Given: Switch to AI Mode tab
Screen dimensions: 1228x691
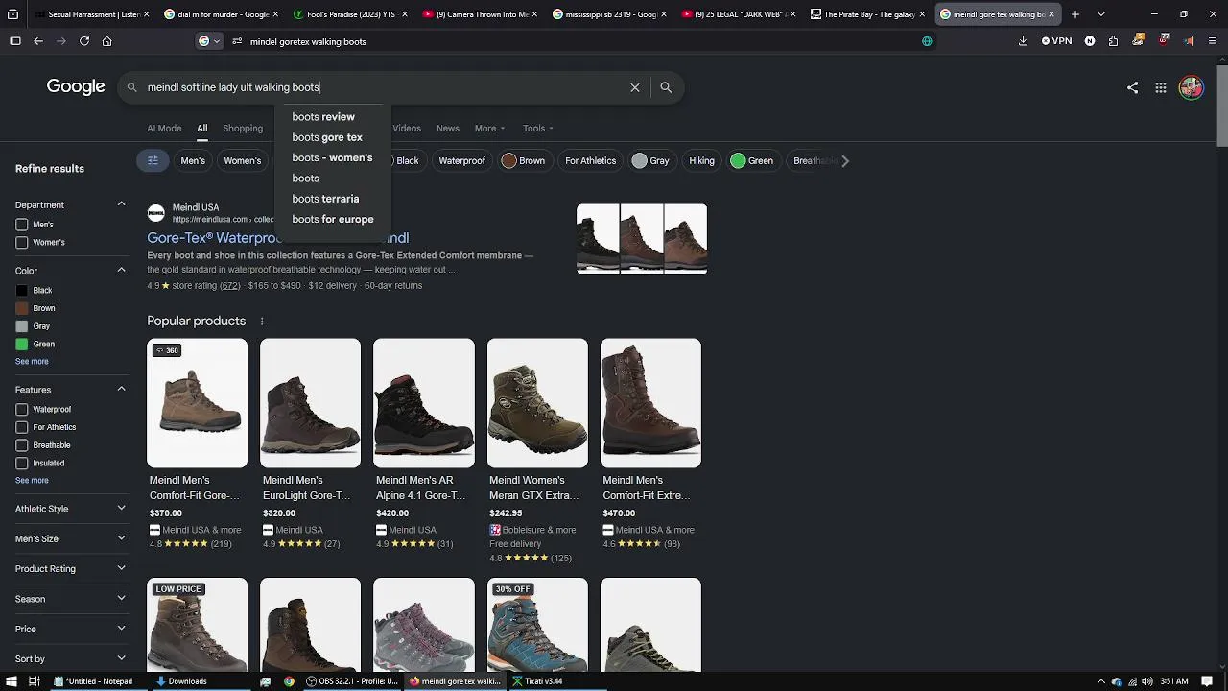Looking at the screenshot, I should [164, 129].
